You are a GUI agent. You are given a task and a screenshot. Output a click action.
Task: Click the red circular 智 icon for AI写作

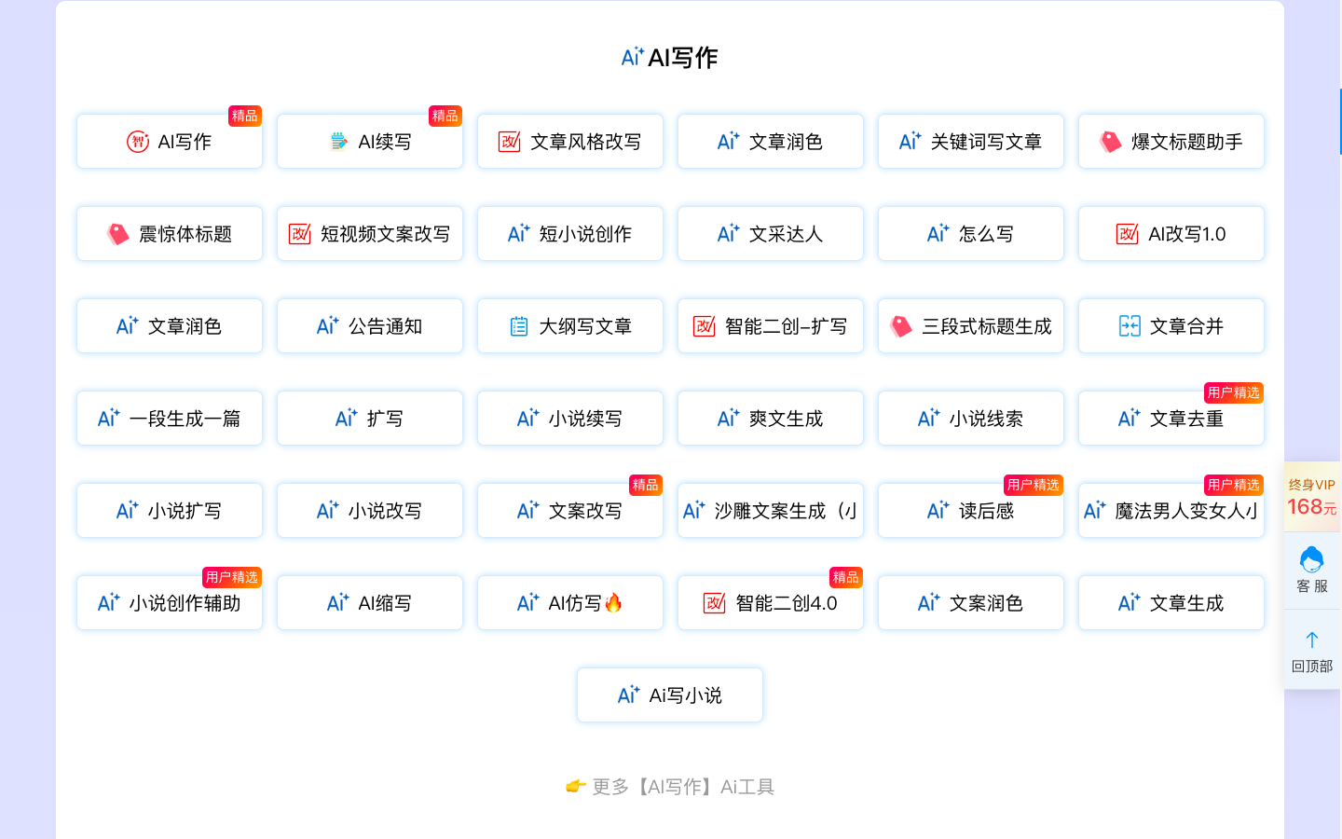click(x=138, y=142)
